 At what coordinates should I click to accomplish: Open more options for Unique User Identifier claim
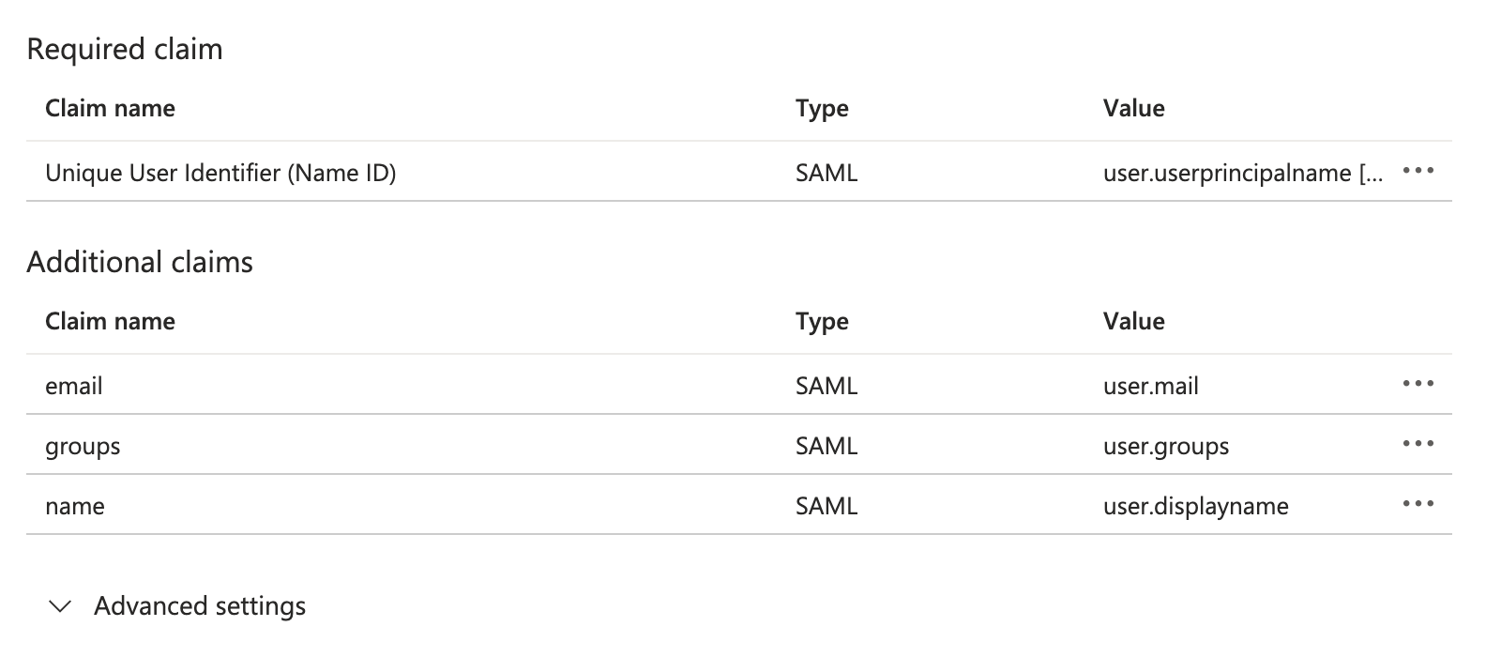(1418, 172)
